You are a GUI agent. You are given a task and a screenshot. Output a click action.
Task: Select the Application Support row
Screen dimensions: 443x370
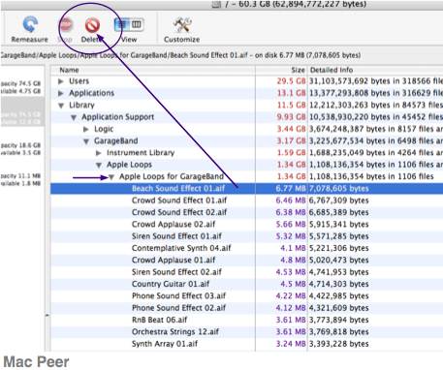(246, 117)
